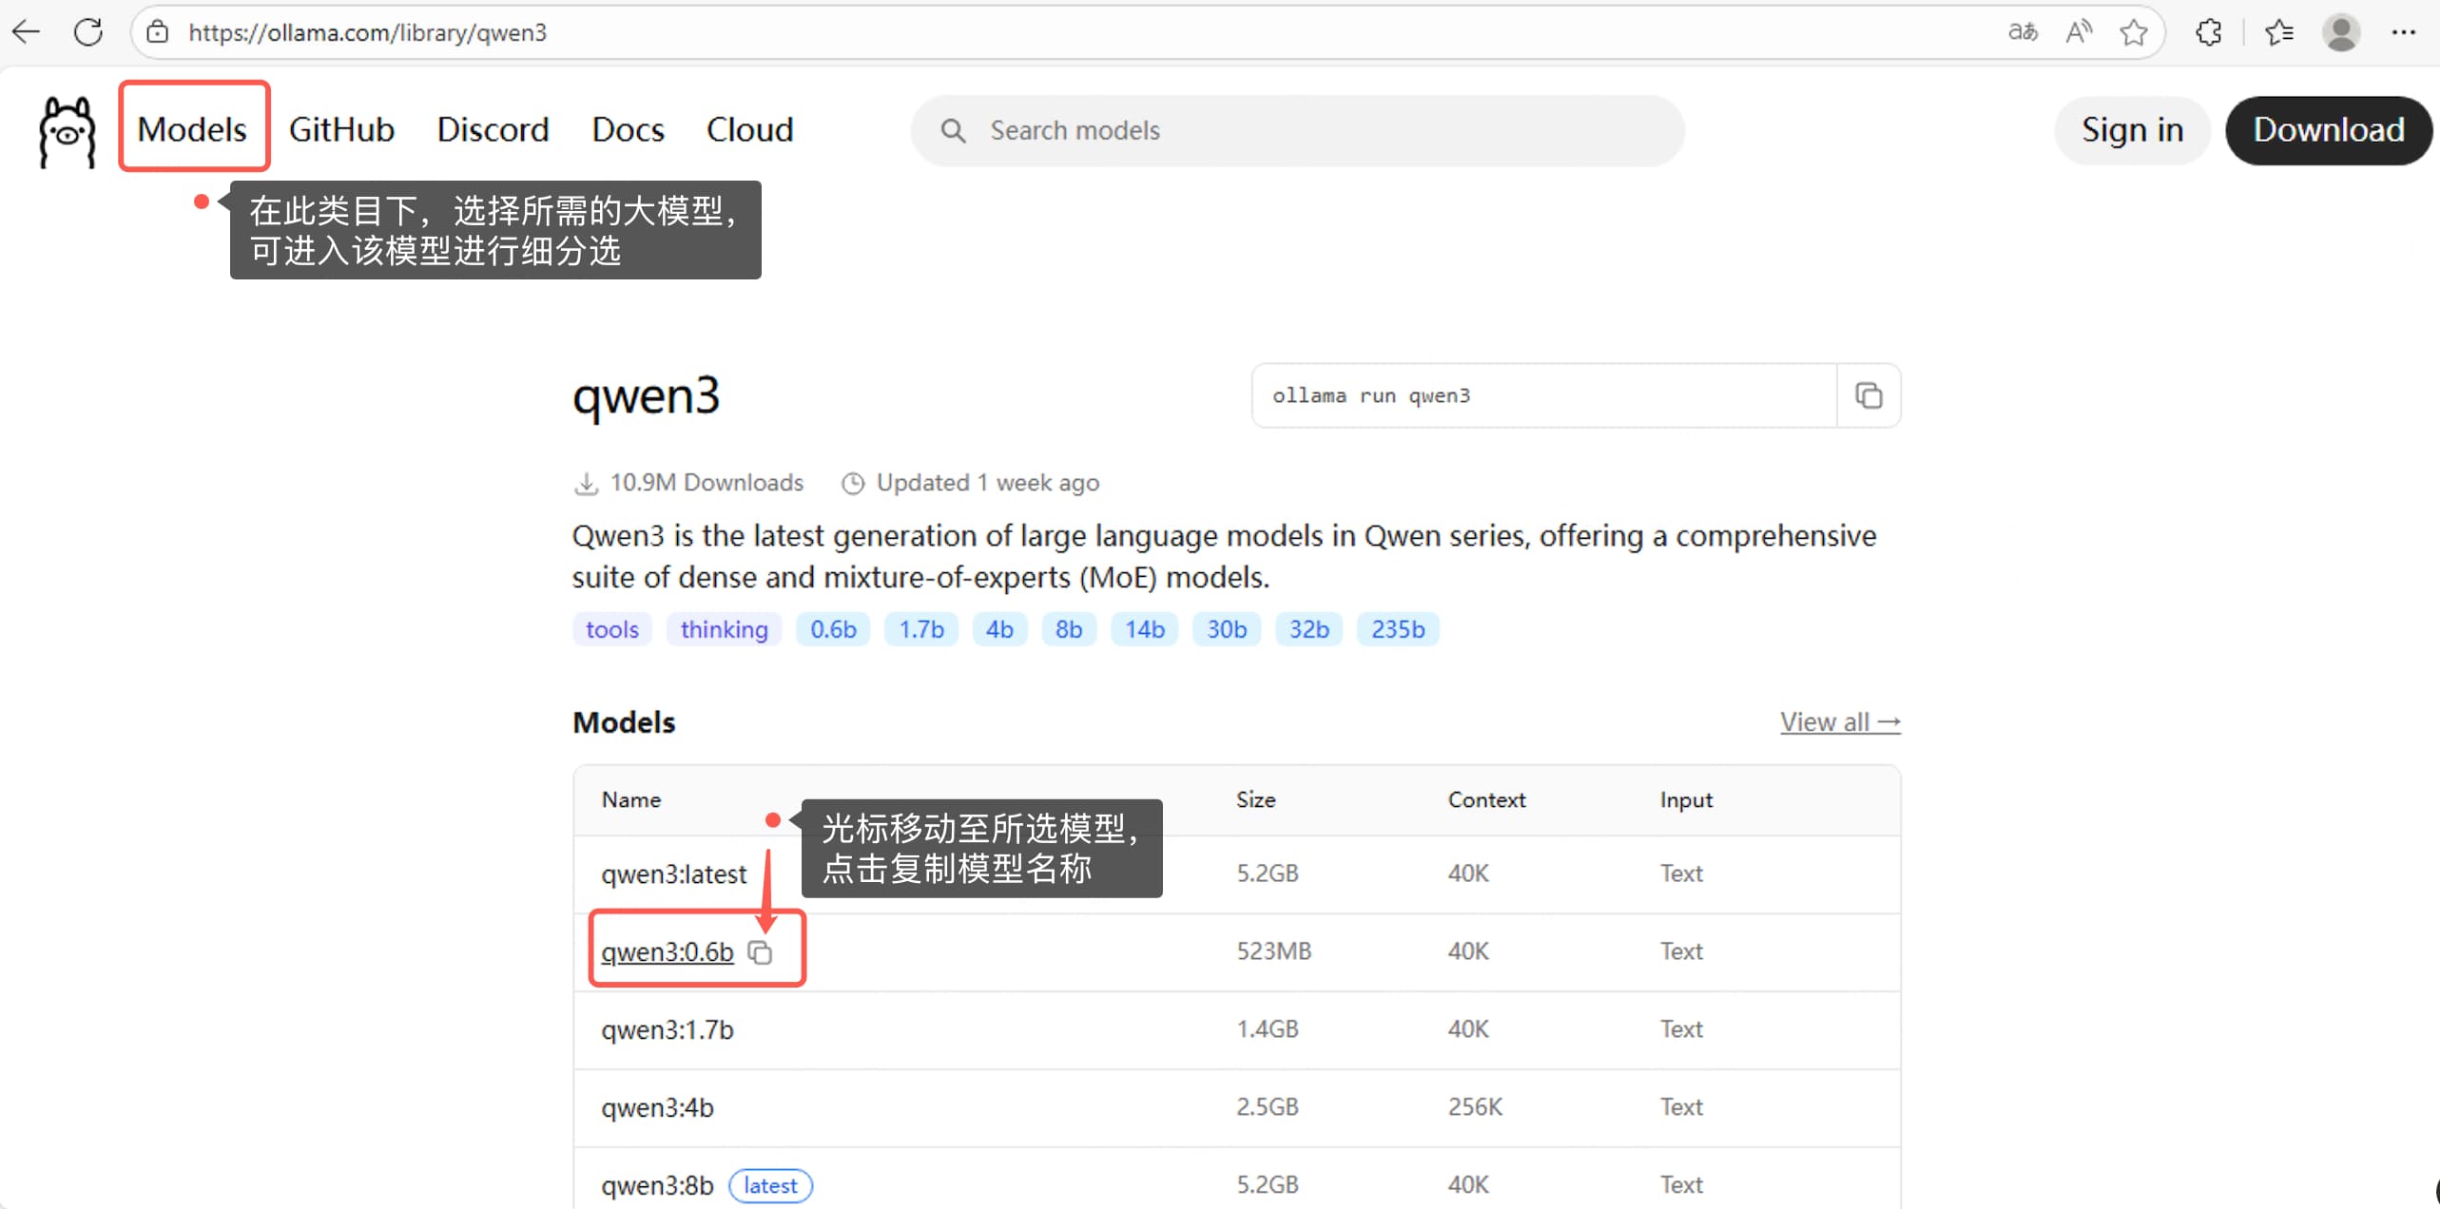
Task: Open the browser profile avatar
Action: coord(2340,32)
